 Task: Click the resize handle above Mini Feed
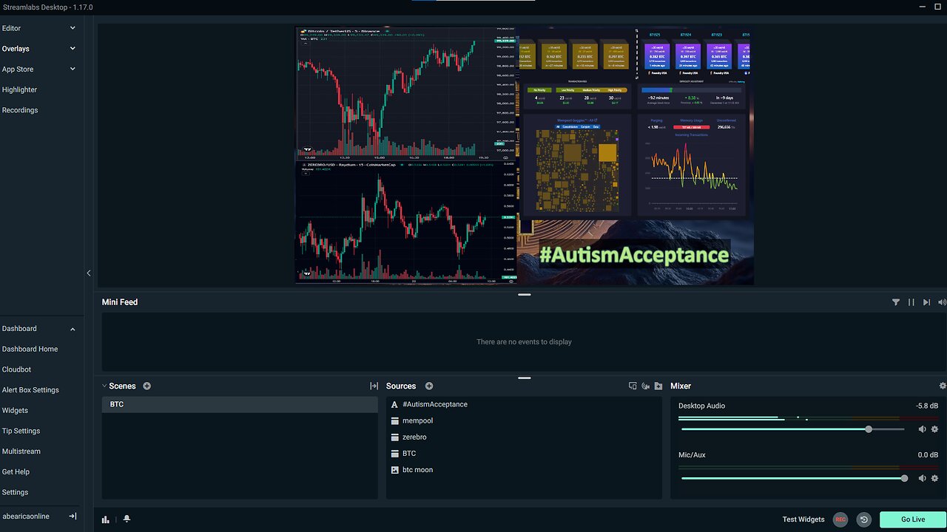pos(525,295)
